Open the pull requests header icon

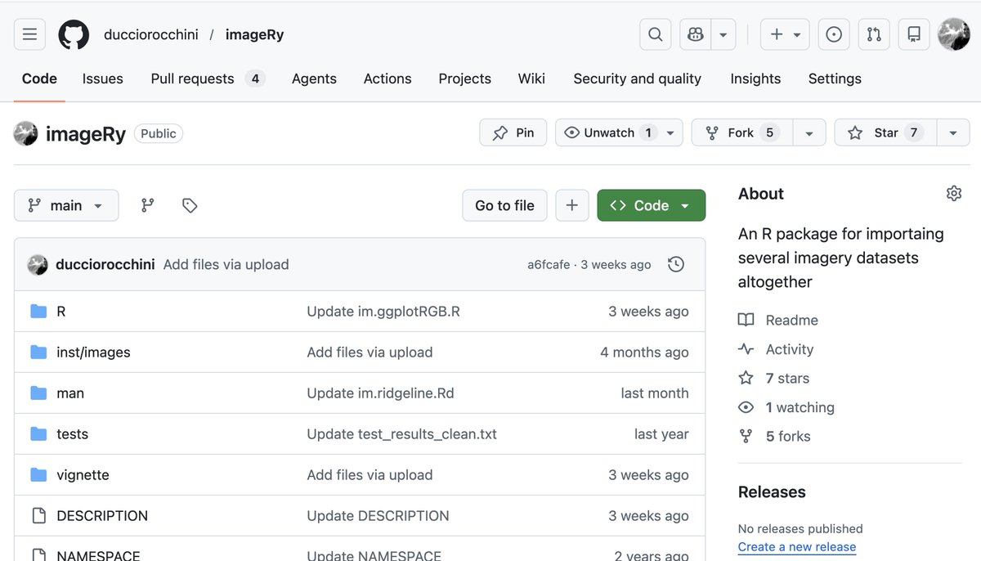click(x=874, y=34)
